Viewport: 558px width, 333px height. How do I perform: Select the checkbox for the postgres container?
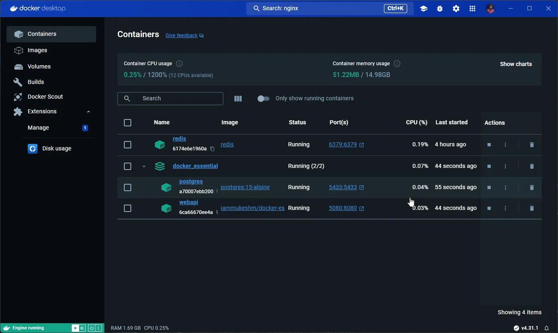tap(128, 187)
